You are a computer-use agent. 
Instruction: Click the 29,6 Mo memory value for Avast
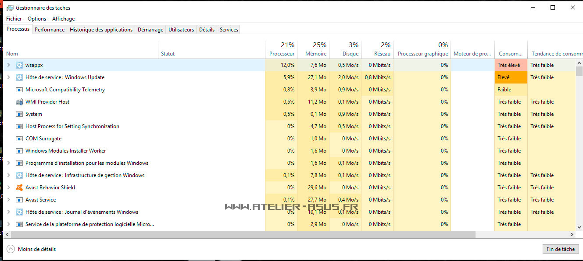317,188
